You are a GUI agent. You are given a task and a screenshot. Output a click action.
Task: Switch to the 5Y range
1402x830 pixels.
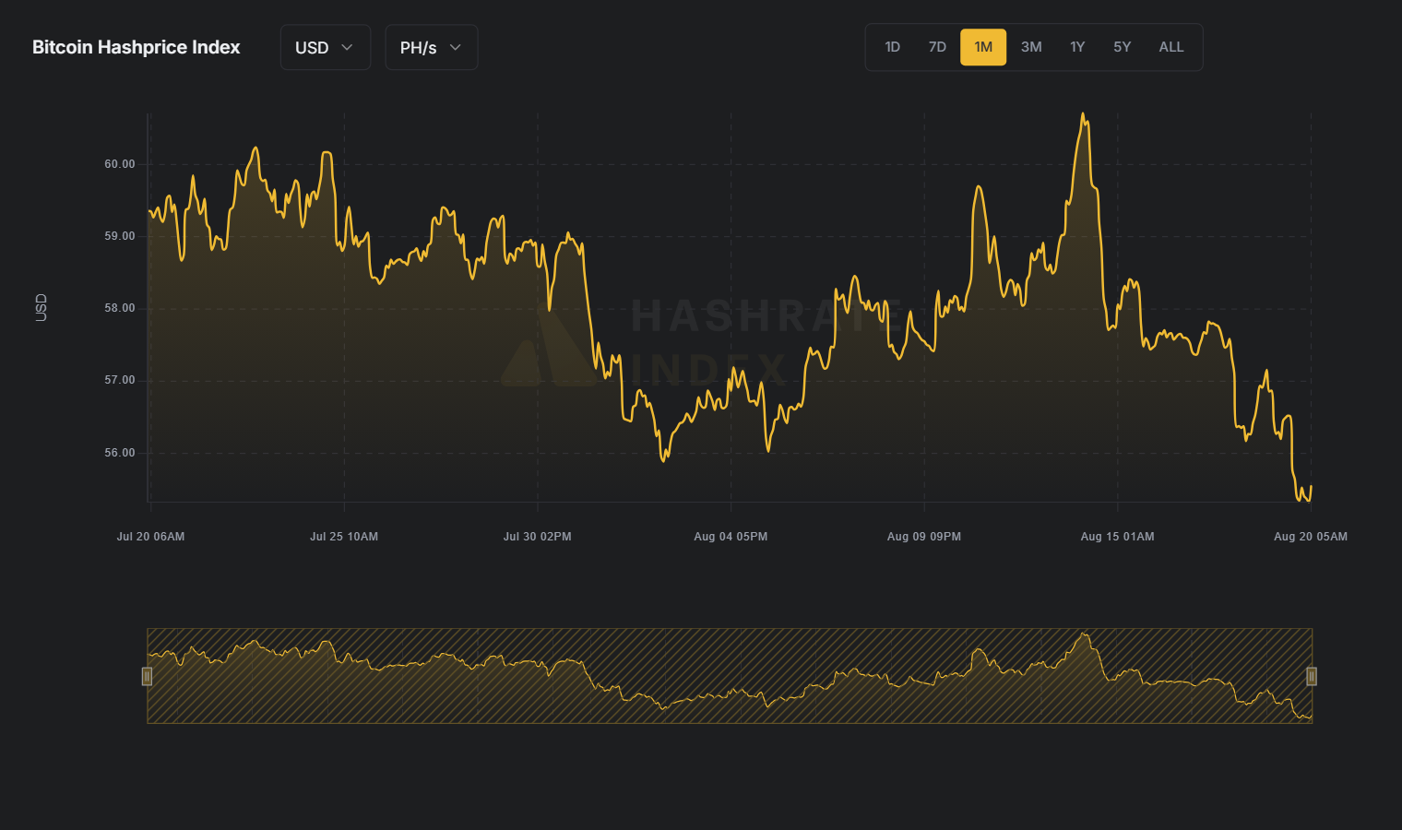tap(1122, 46)
